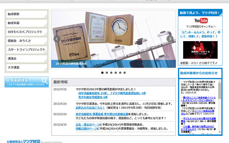Select the sixth carousel dot
The height and width of the screenshot is (143, 229).
pyautogui.click(x=125, y=73)
